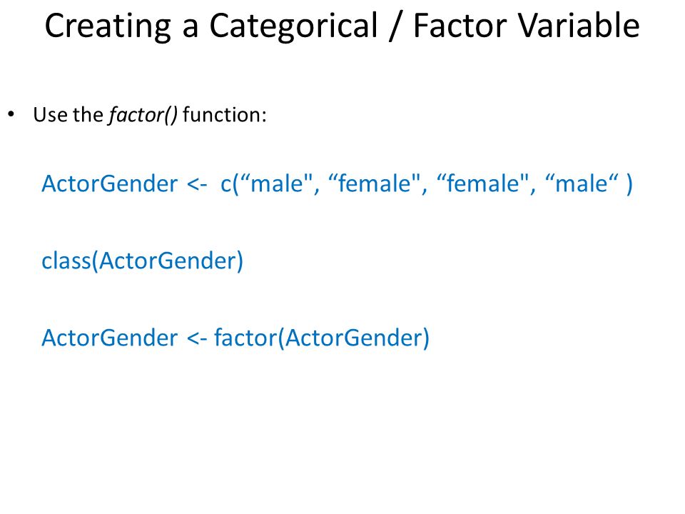The height and width of the screenshot is (514, 685).
Task: Click the second "female" string in the vector
Action: click(x=483, y=183)
